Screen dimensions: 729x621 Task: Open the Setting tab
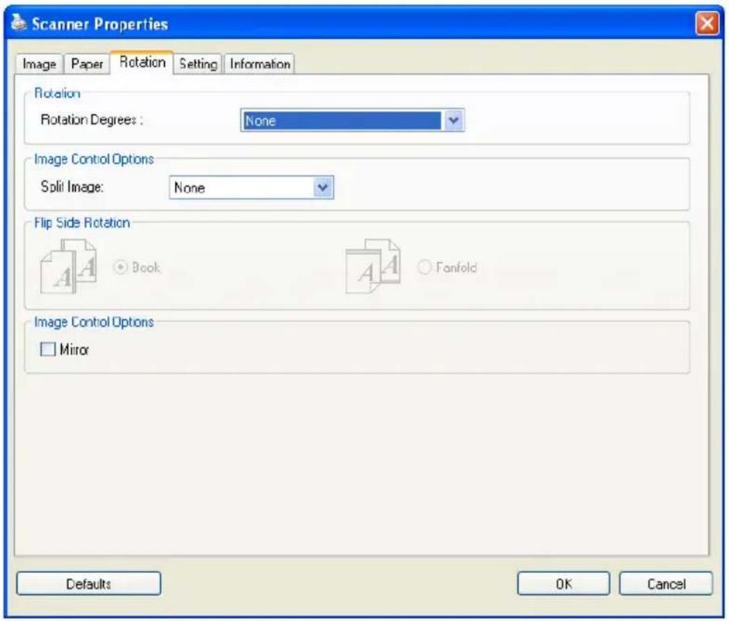[198, 64]
